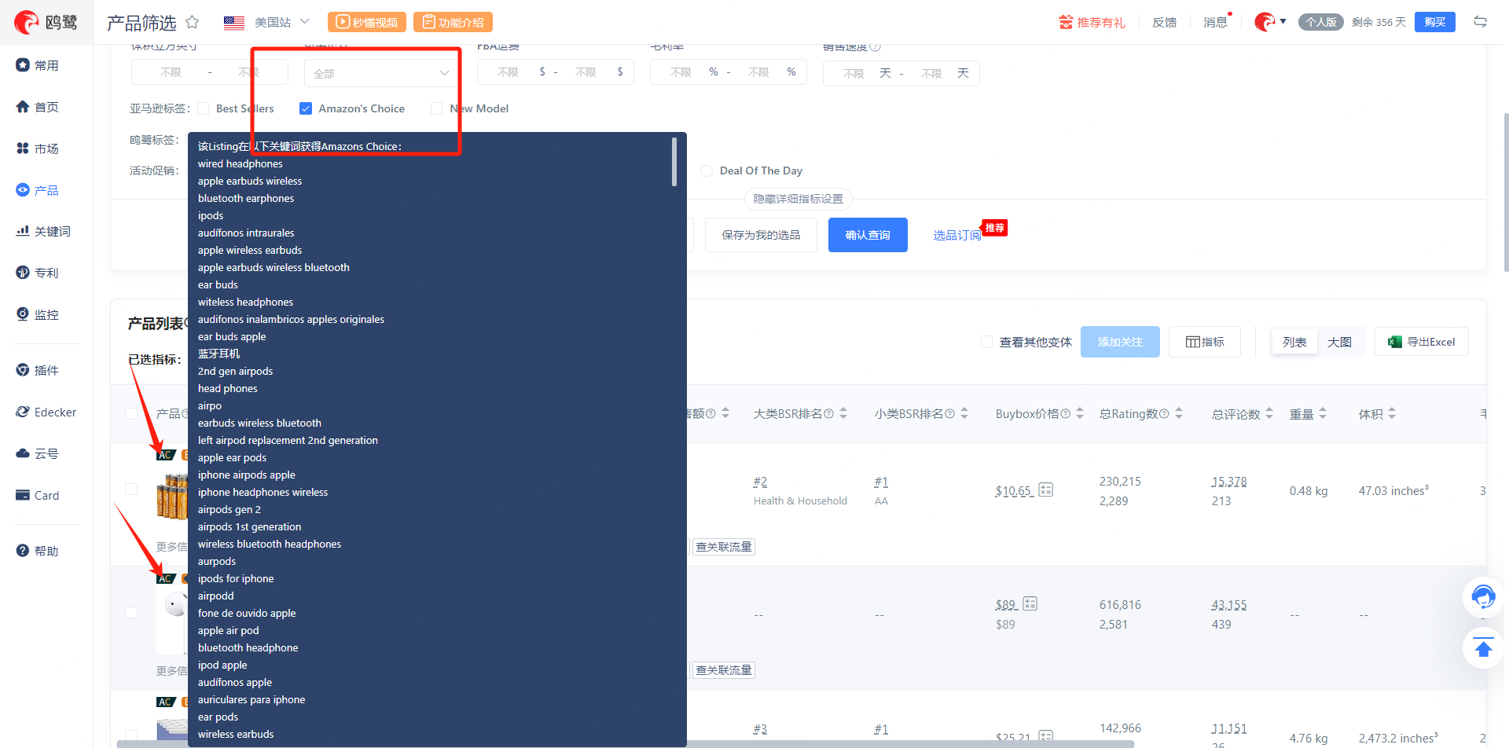Sort by 重量 column arrows
1509x748 pixels.
(x=1323, y=413)
